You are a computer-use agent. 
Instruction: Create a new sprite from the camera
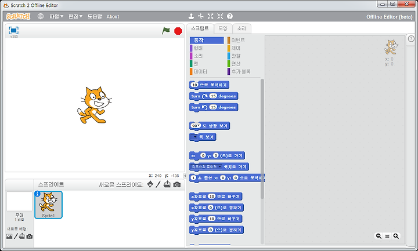[x=176, y=184]
